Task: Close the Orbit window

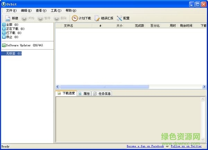Action: click(x=203, y=4)
